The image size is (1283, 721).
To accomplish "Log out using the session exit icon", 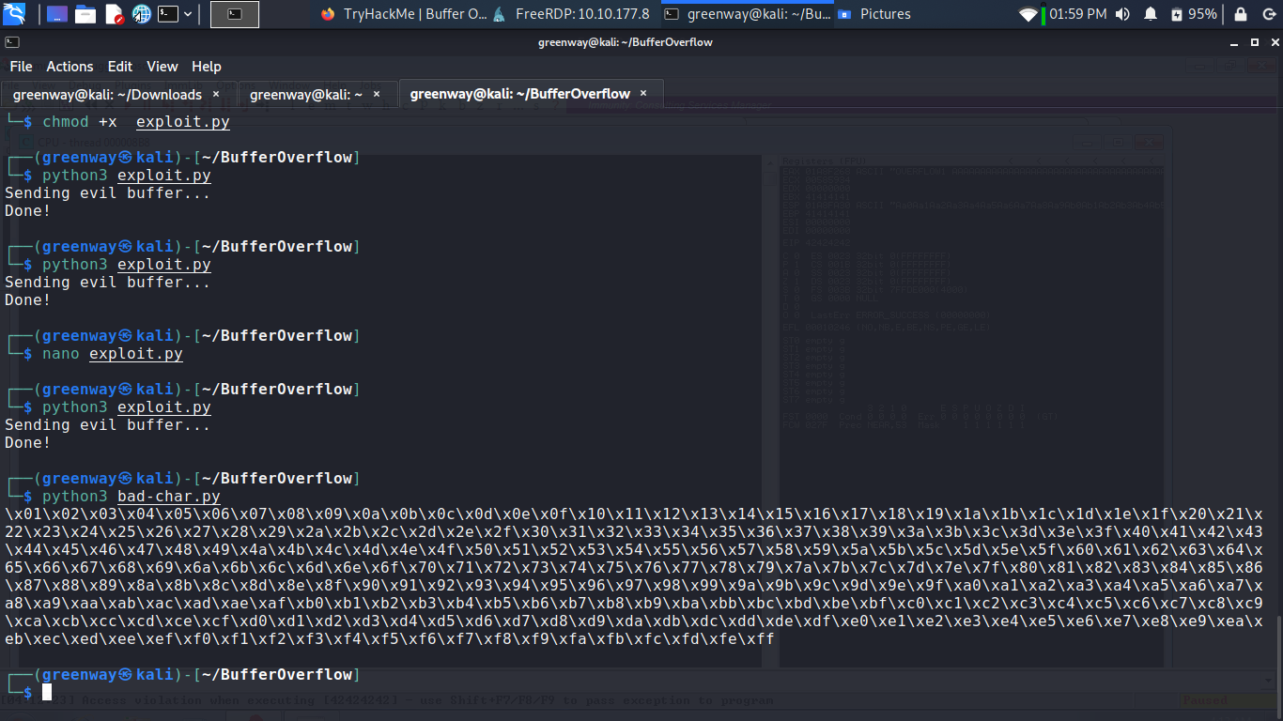I will [x=1270, y=13].
